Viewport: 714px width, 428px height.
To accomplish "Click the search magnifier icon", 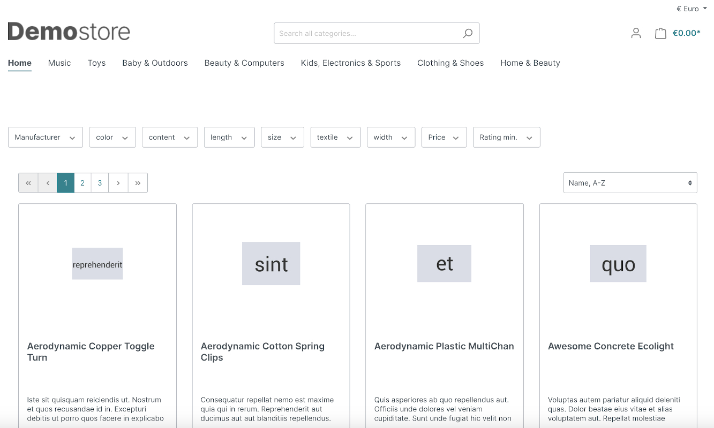I will (468, 33).
